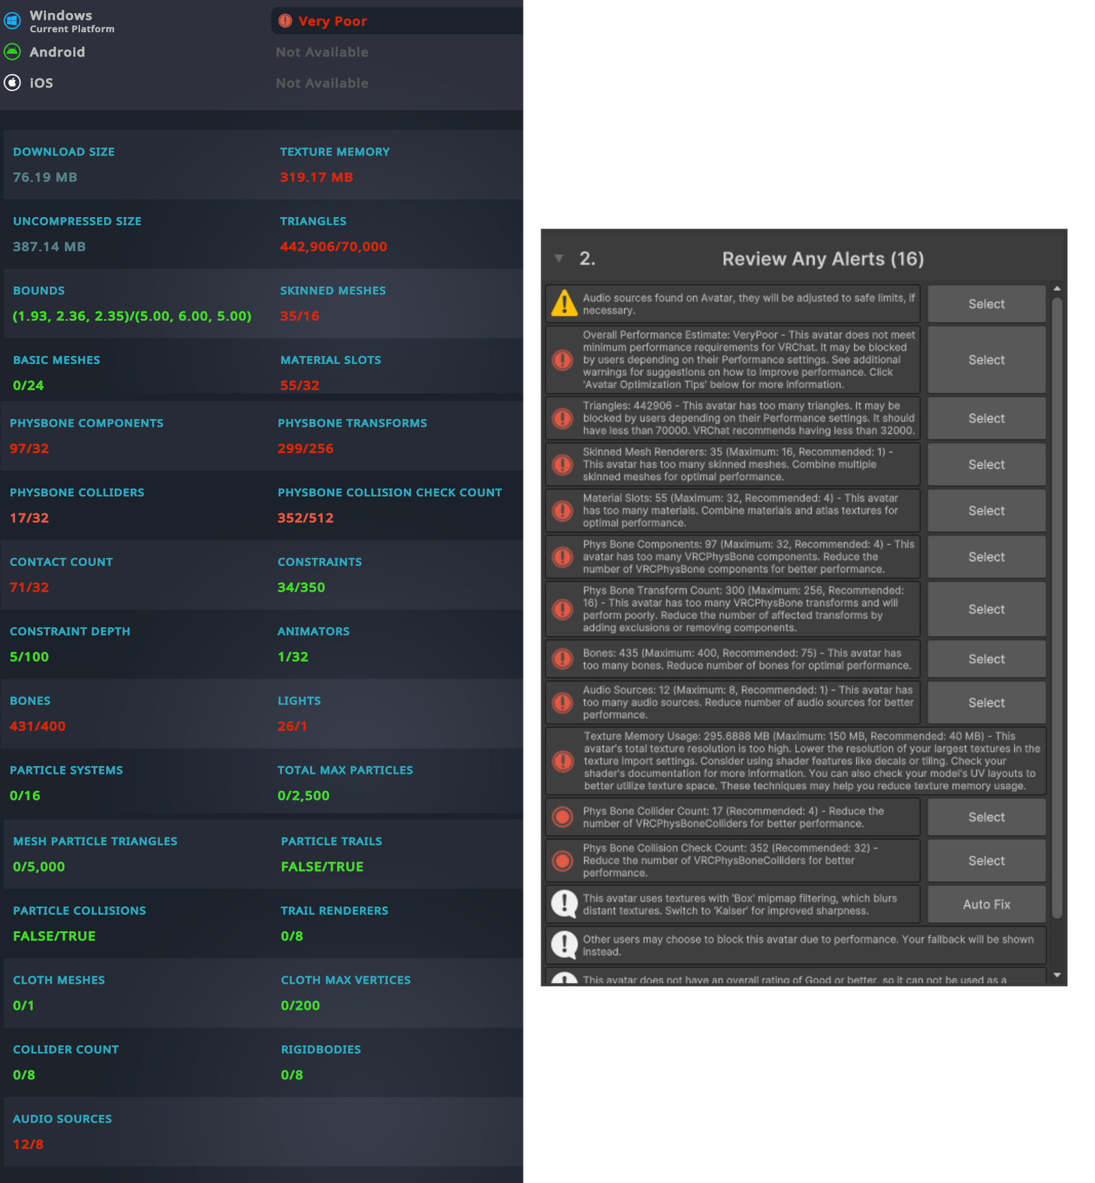Image resolution: width=1095 pixels, height=1183 pixels.
Task: Click the Android platform icon
Action: [x=12, y=52]
